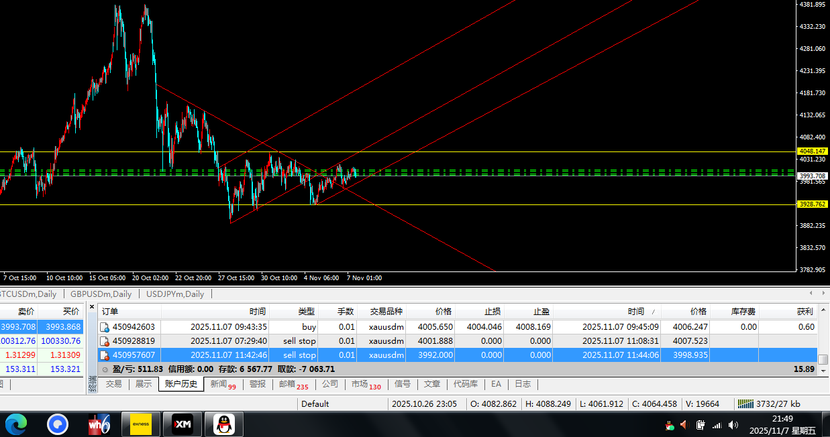Open Microsoft Edge from the taskbar
The image size is (830, 437).
(x=15, y=424)
